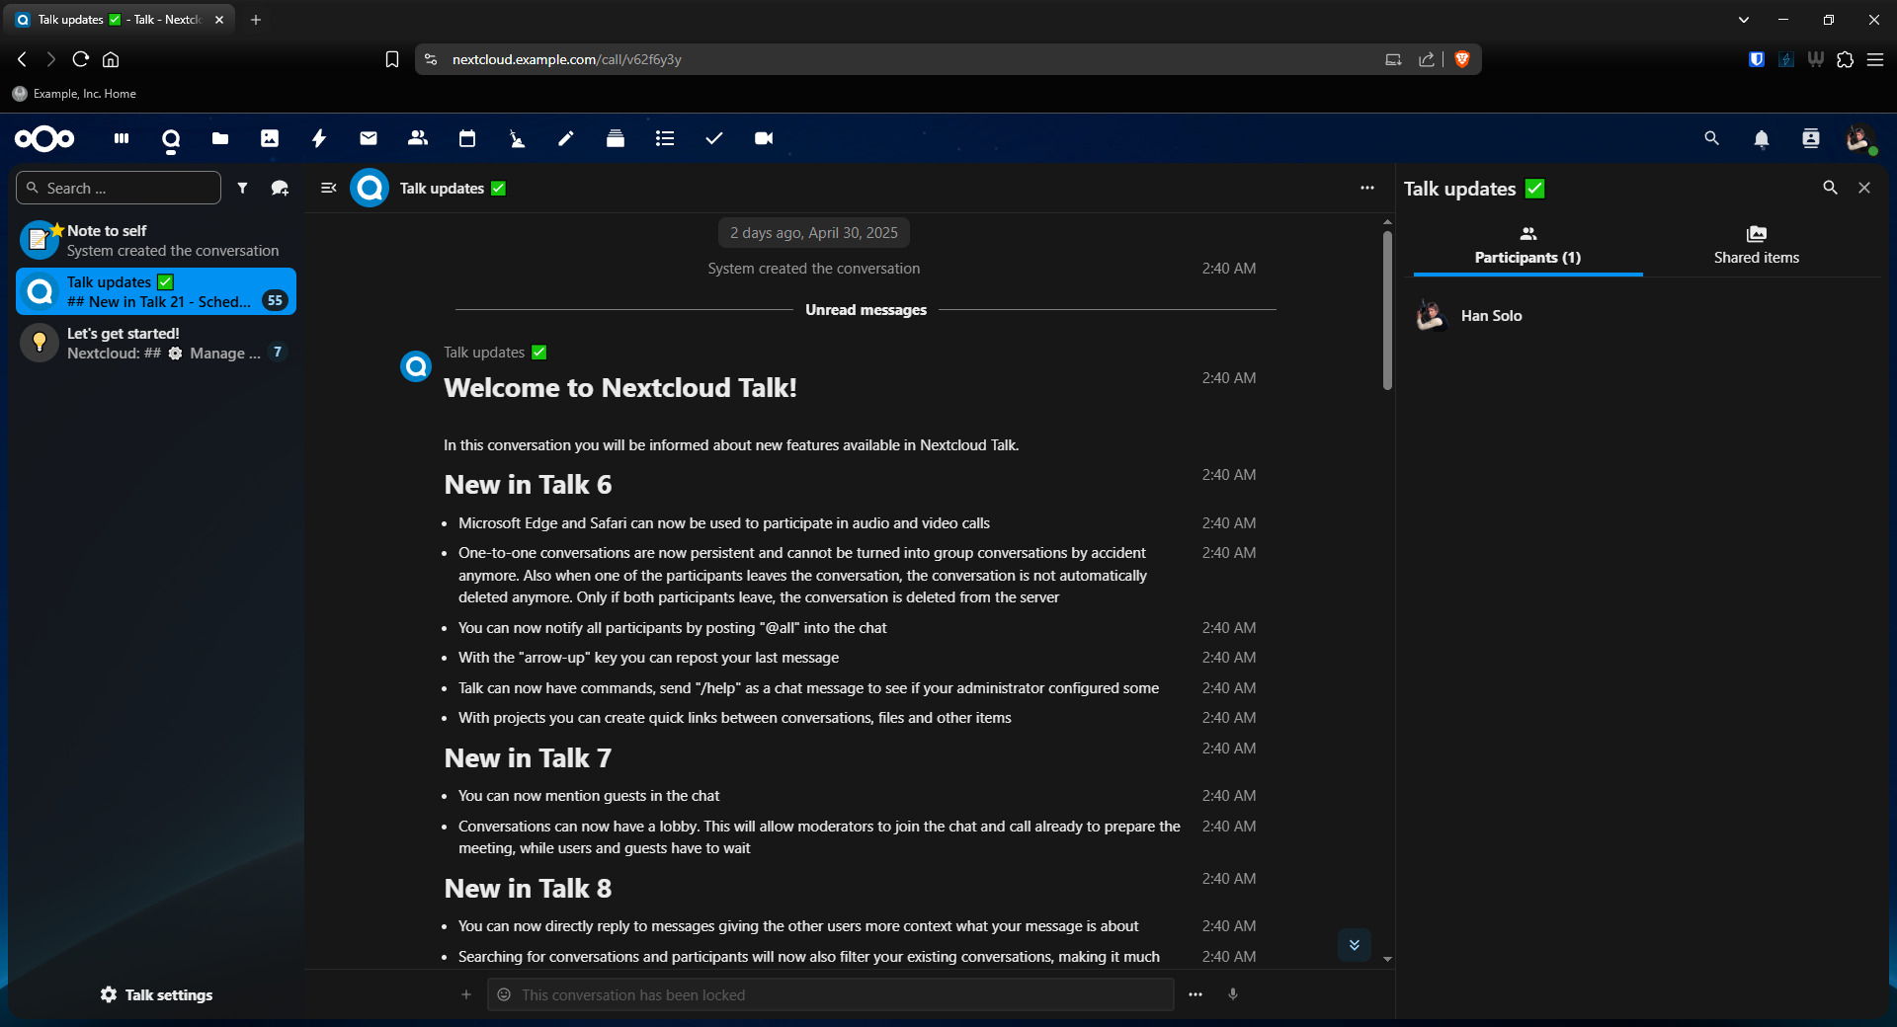Open the Photos app icon
The width and height of the screenshot is (1897, 1027).
pos(270,139)
